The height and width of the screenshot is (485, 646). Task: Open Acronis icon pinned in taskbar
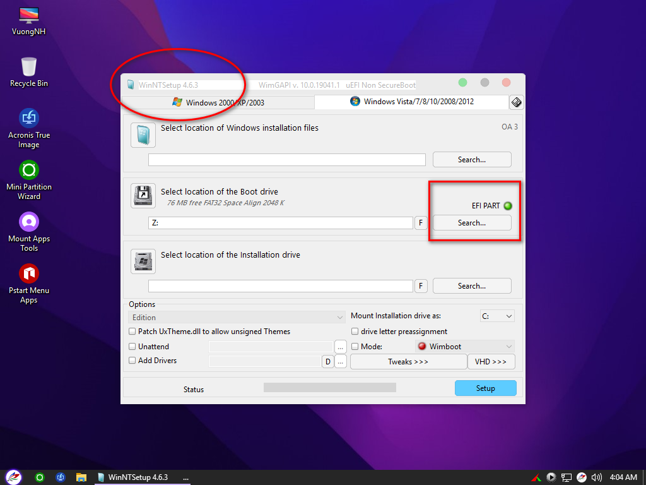61,477
